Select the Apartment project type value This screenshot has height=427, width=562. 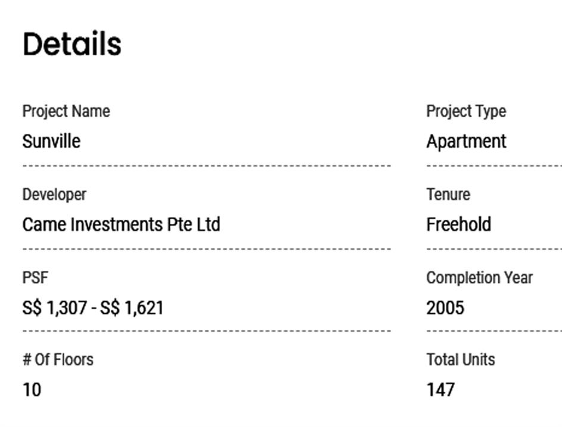click(466, 142)
